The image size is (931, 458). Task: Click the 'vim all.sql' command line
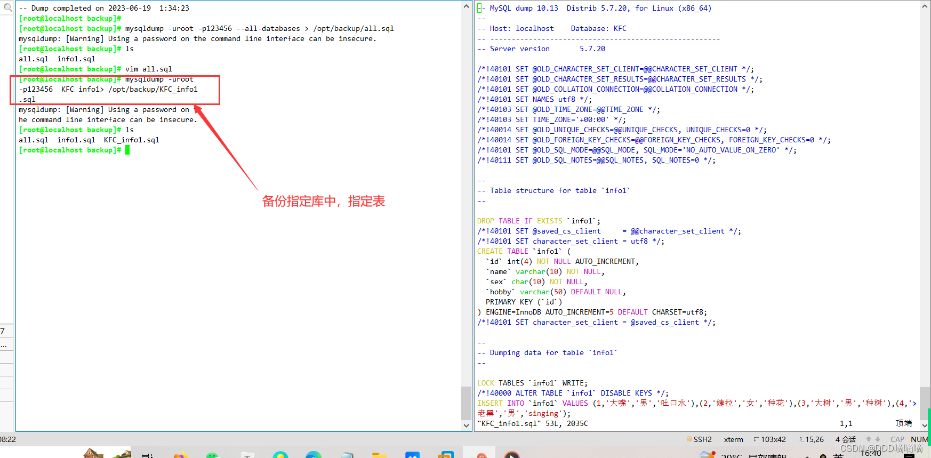95,69
